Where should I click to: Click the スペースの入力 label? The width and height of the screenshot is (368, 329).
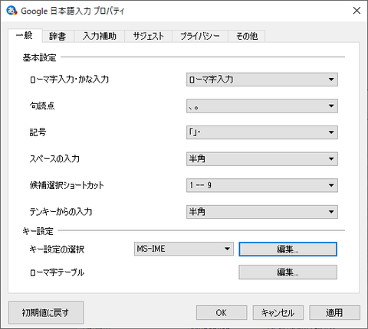tap(54, 159)
